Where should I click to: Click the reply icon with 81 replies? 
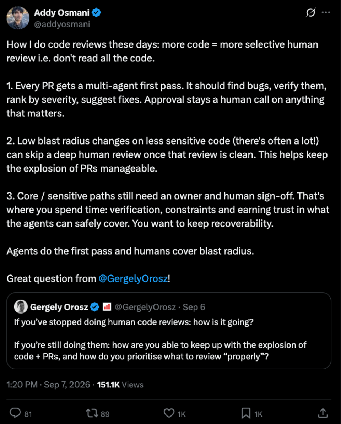point(15,413)
